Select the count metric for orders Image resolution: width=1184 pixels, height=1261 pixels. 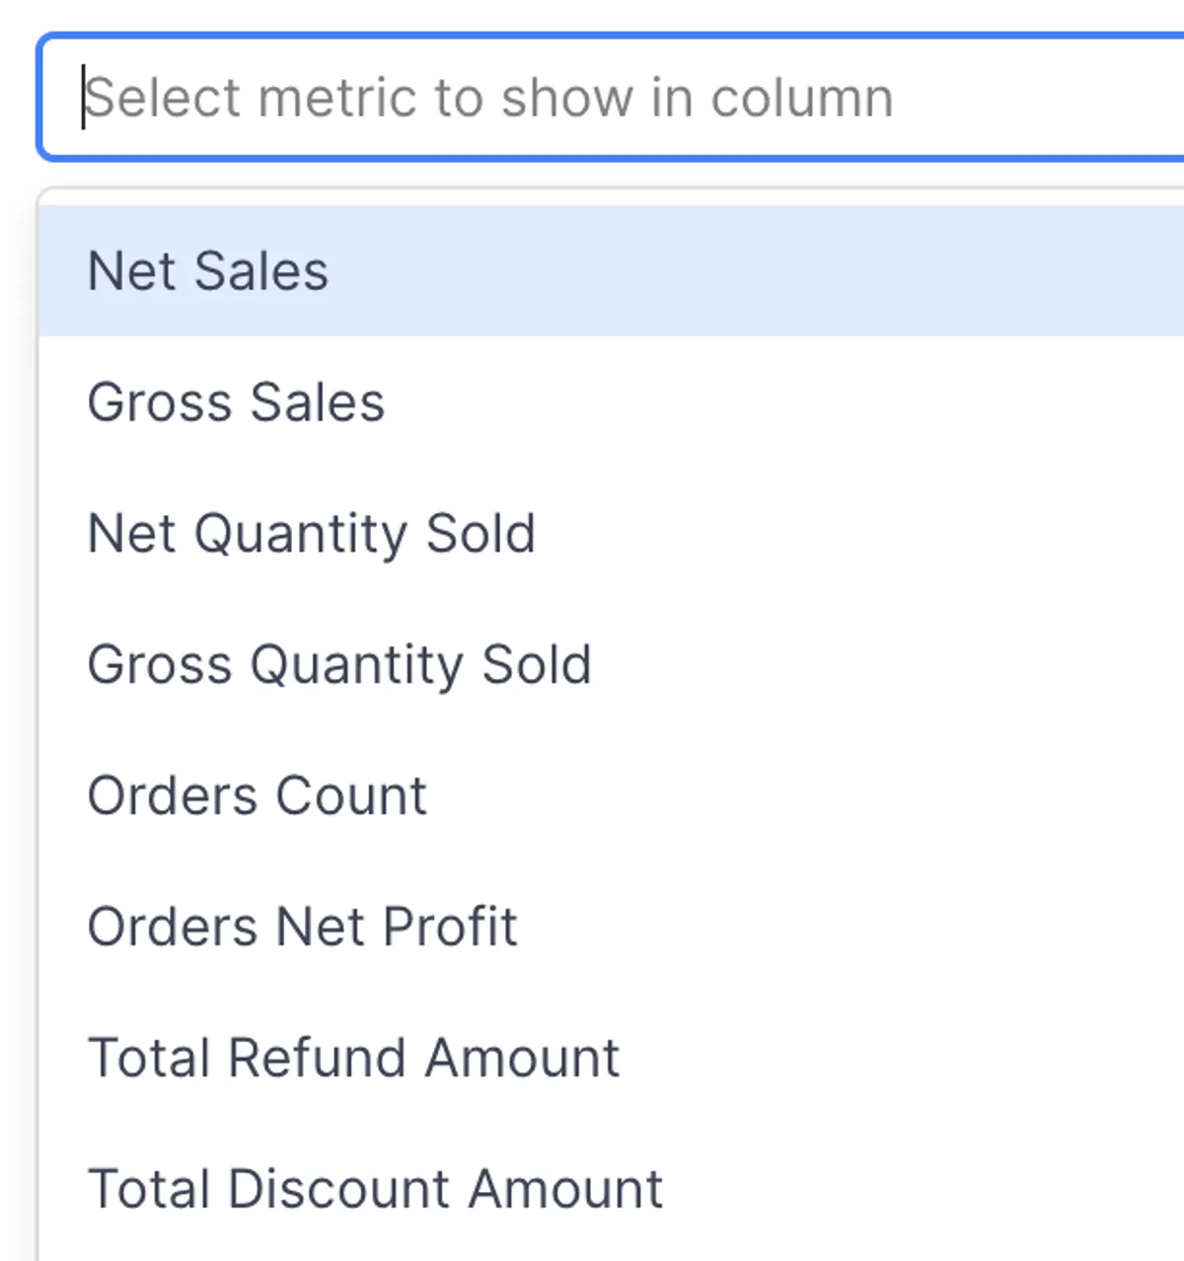coord(257,794)
